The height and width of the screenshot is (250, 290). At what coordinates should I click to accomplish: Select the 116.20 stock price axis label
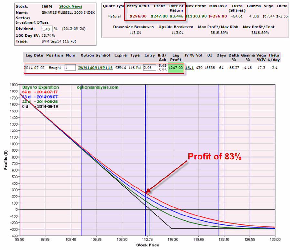tap(173, 240)
